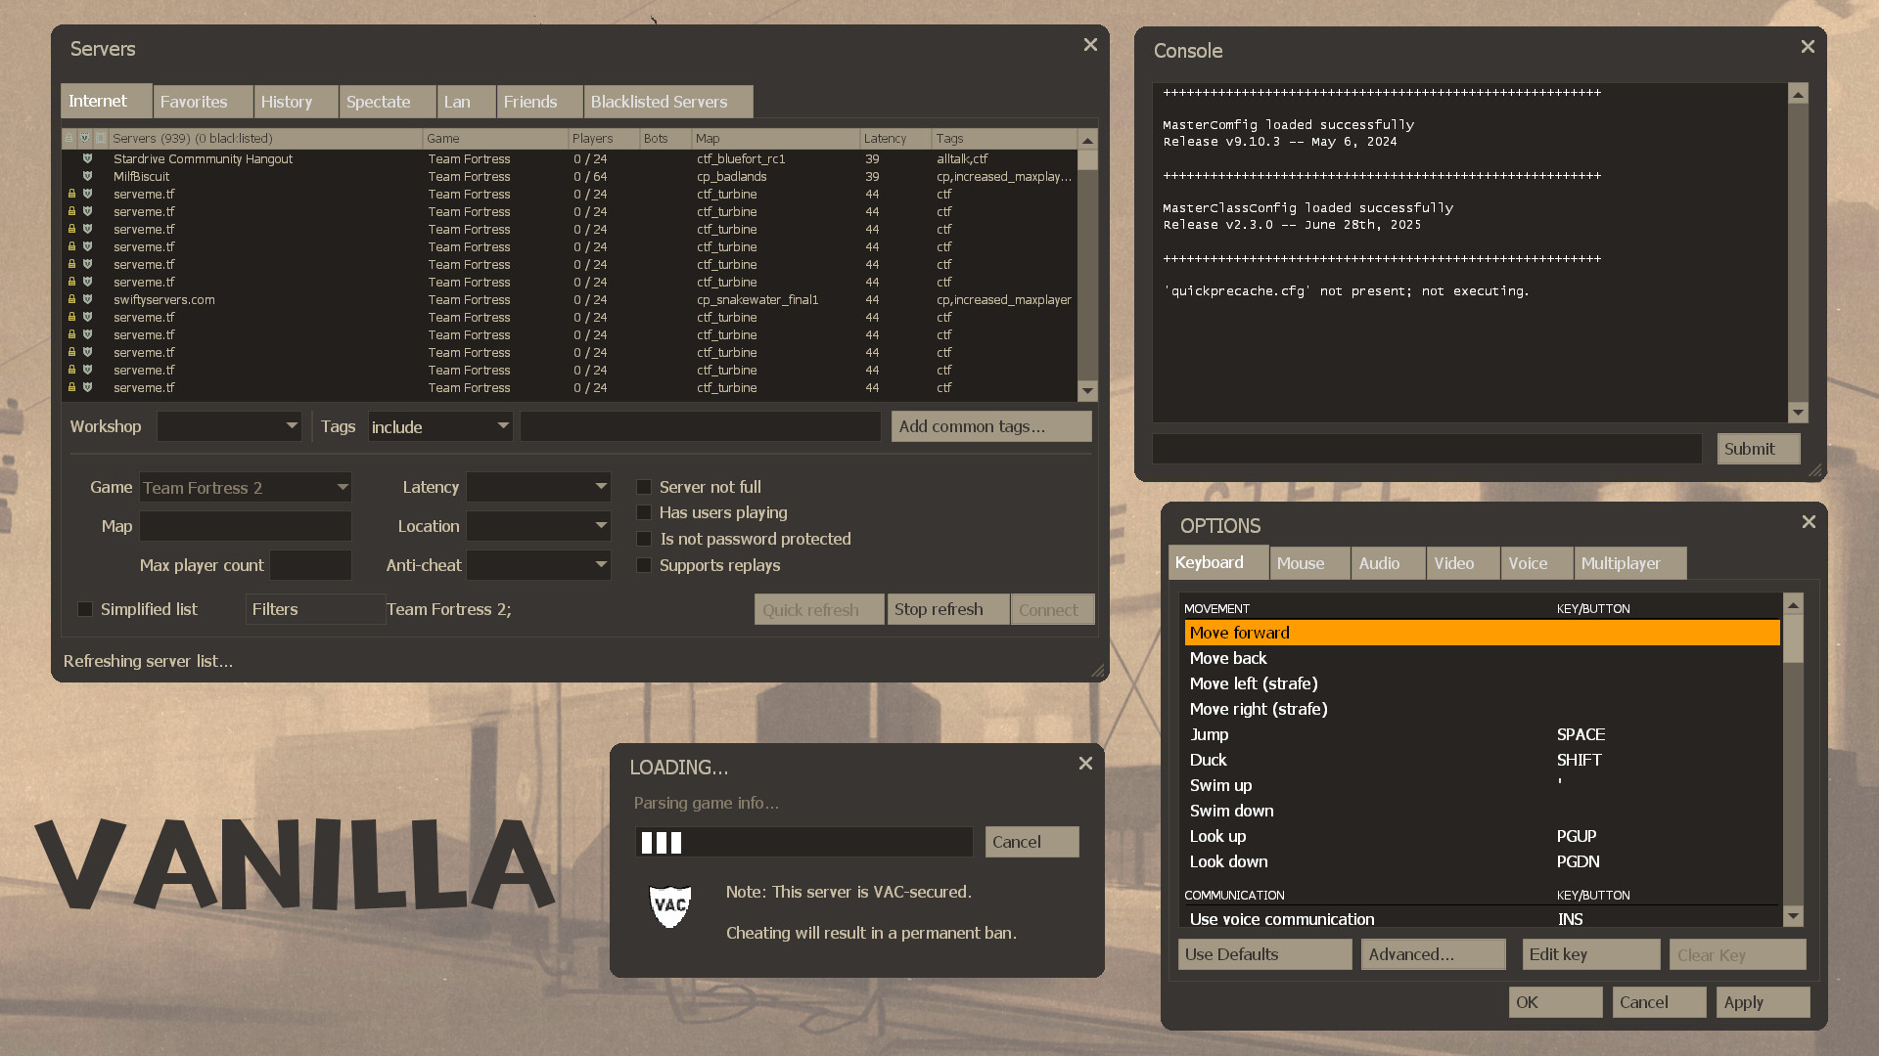Click the Add common tags button
Image resolution: width=1879 pixels, height=1056 pixels.
pyautogui.click(x=990, y=425)
